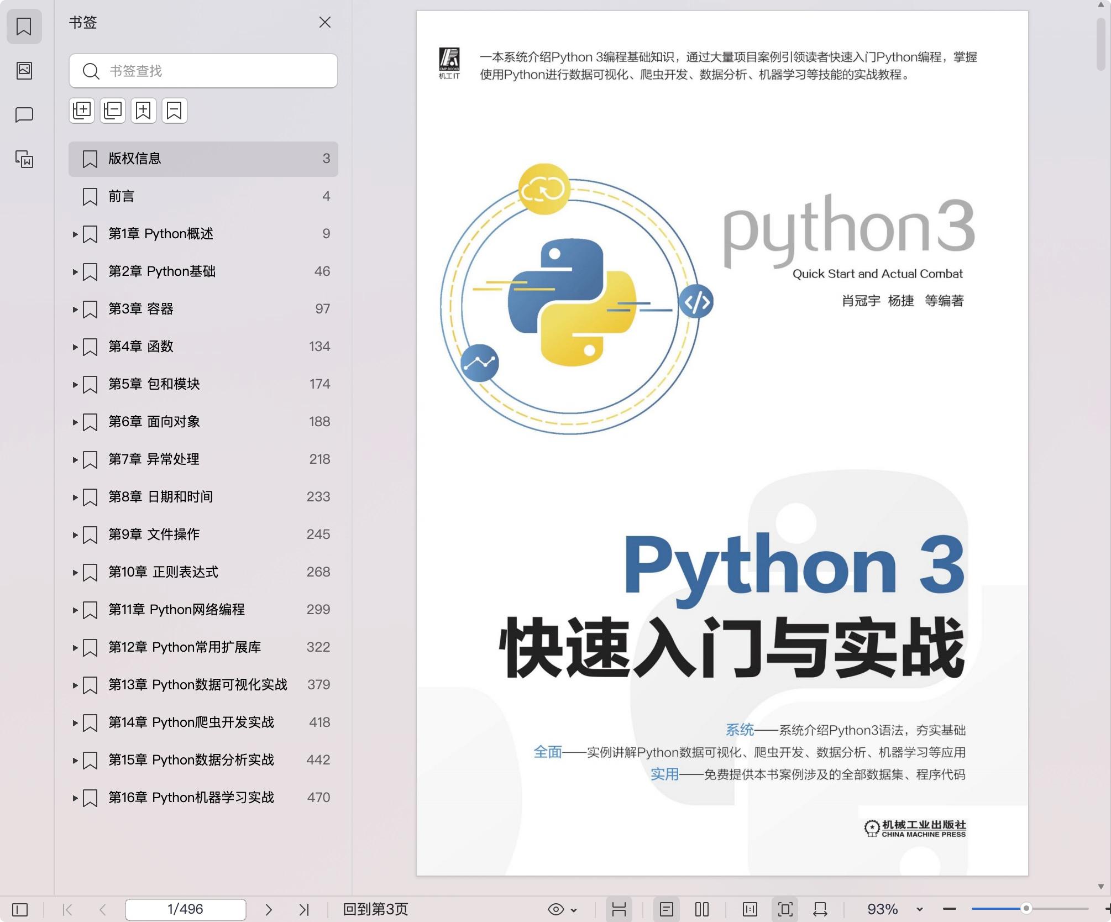Select two-page view
Screen dimensions: 1111x922
click(x=702, y=909)
